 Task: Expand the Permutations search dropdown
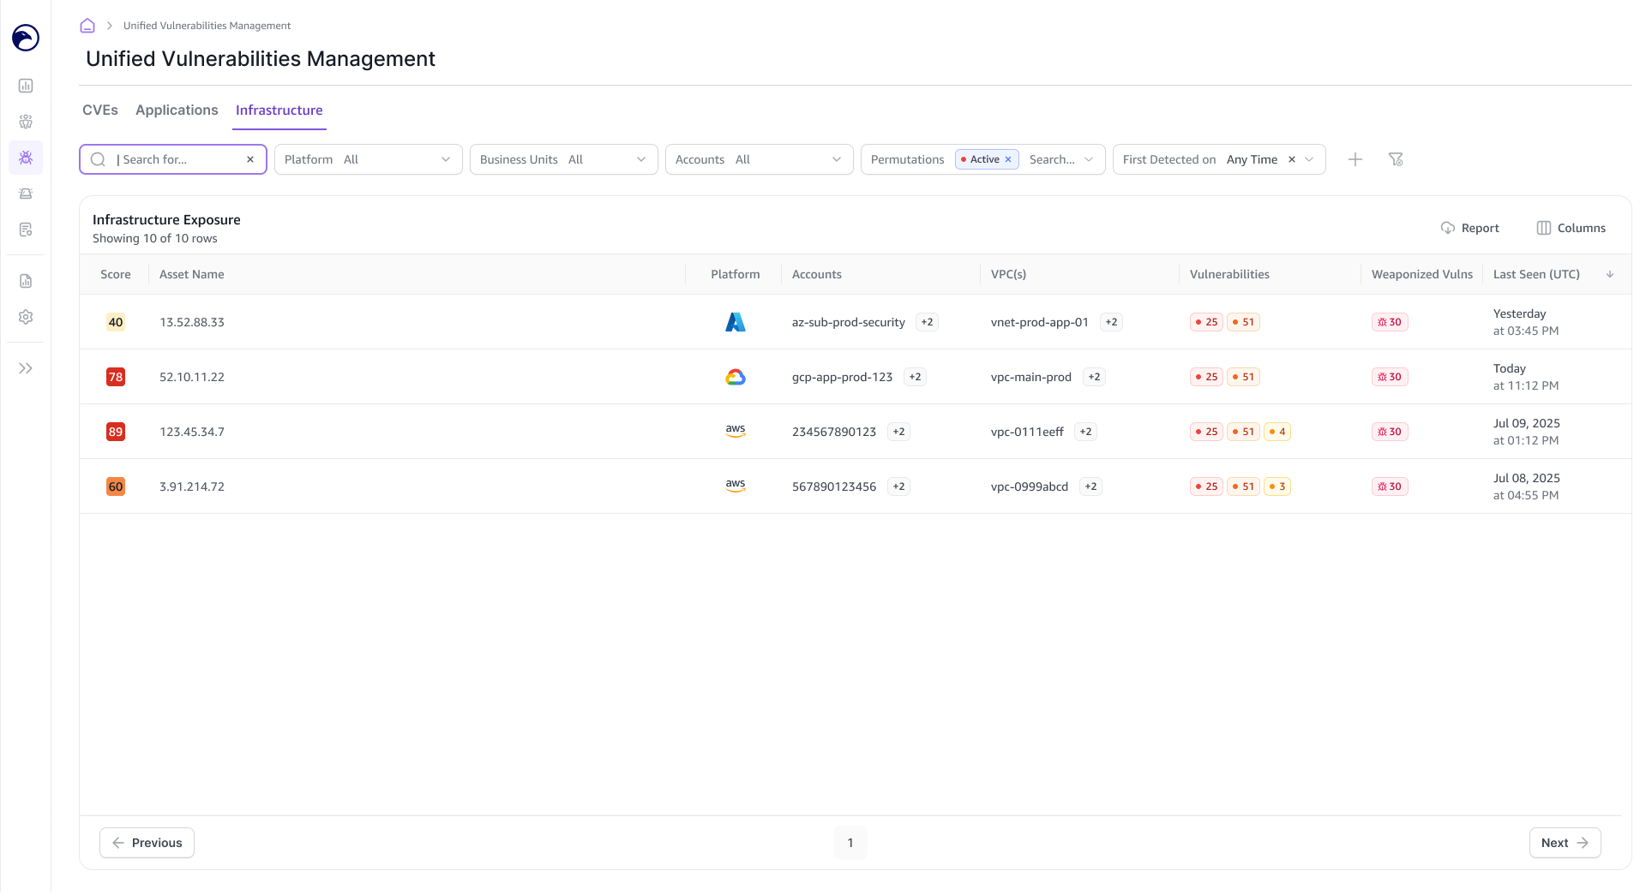coord(1089,159)
